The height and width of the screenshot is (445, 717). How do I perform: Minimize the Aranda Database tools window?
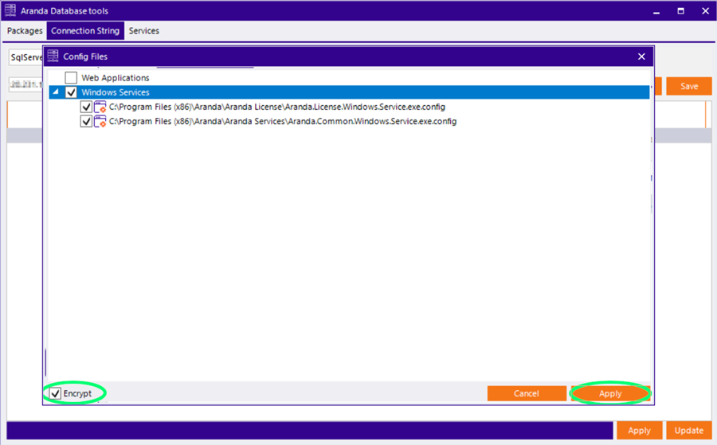coord(656,11)
